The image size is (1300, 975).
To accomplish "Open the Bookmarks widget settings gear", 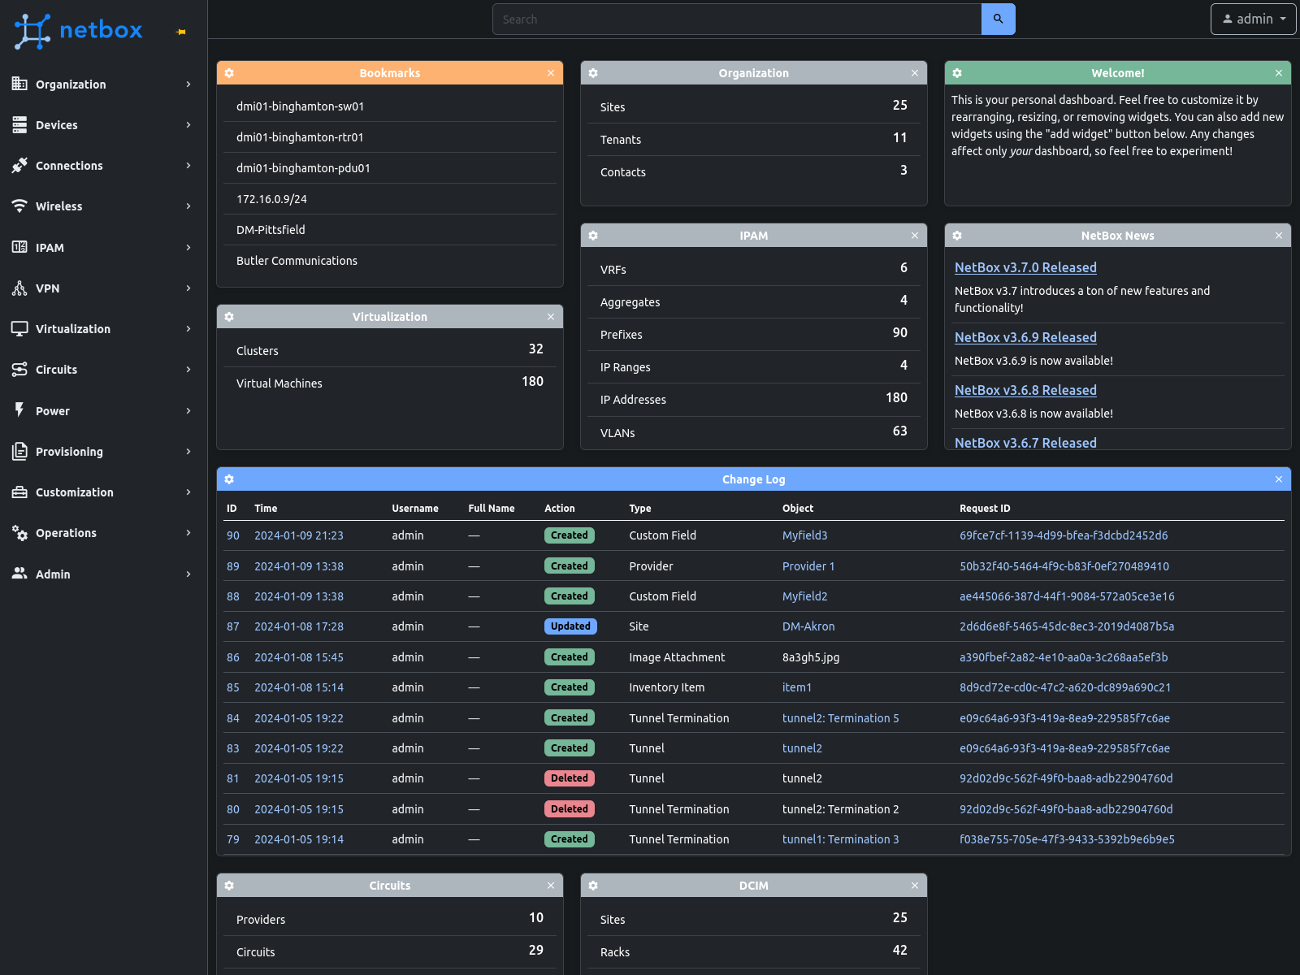I will [230, 72].
